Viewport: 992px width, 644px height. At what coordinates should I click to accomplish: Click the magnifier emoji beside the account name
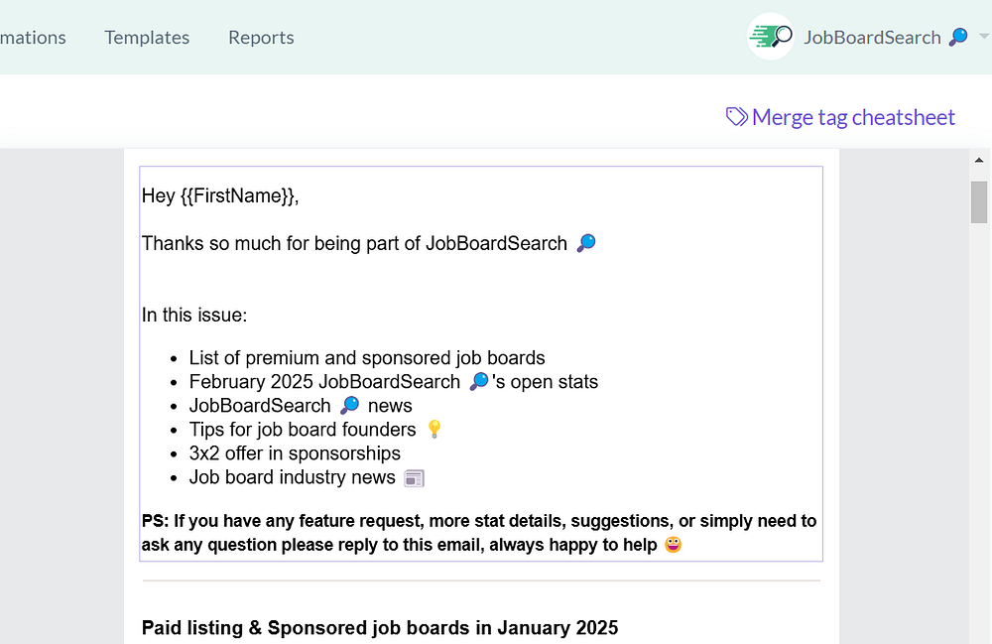click(x=958, y=38)
